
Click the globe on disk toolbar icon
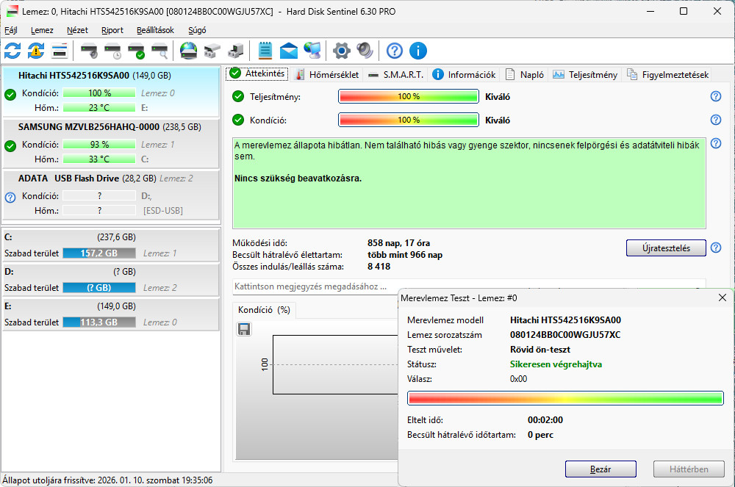(x=189, y=51)
